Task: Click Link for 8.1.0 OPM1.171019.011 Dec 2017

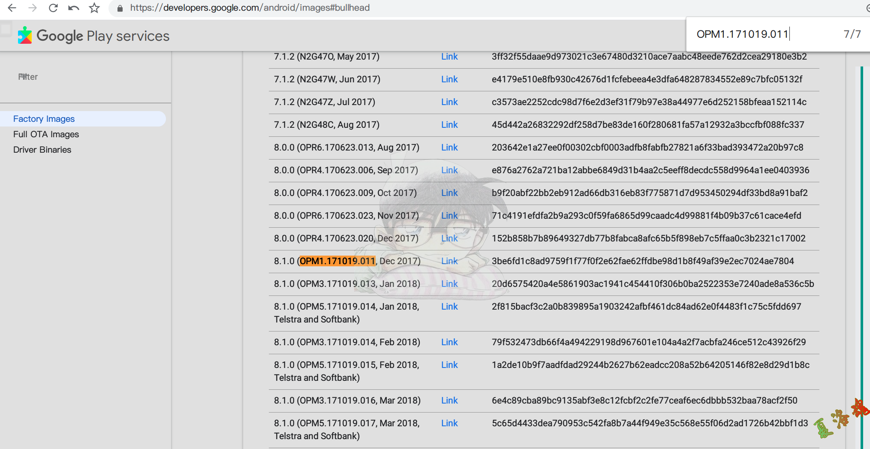Action: [x=449, y=261]
